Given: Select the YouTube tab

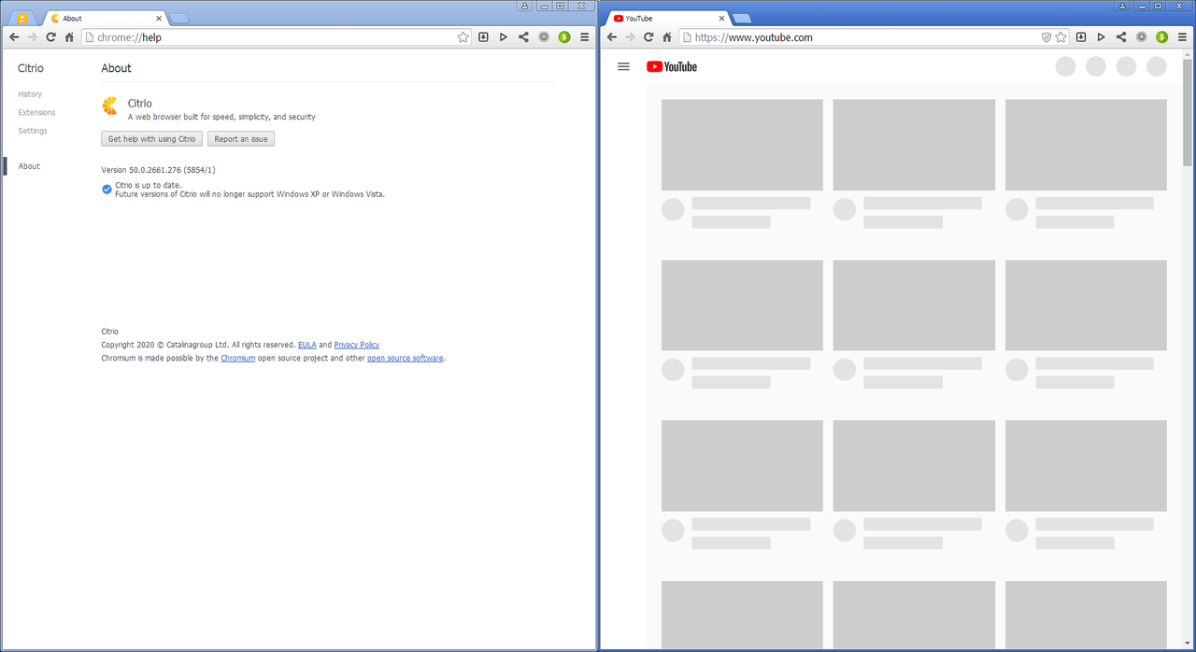Looking at the screenshot, I should tap(667, 18).
